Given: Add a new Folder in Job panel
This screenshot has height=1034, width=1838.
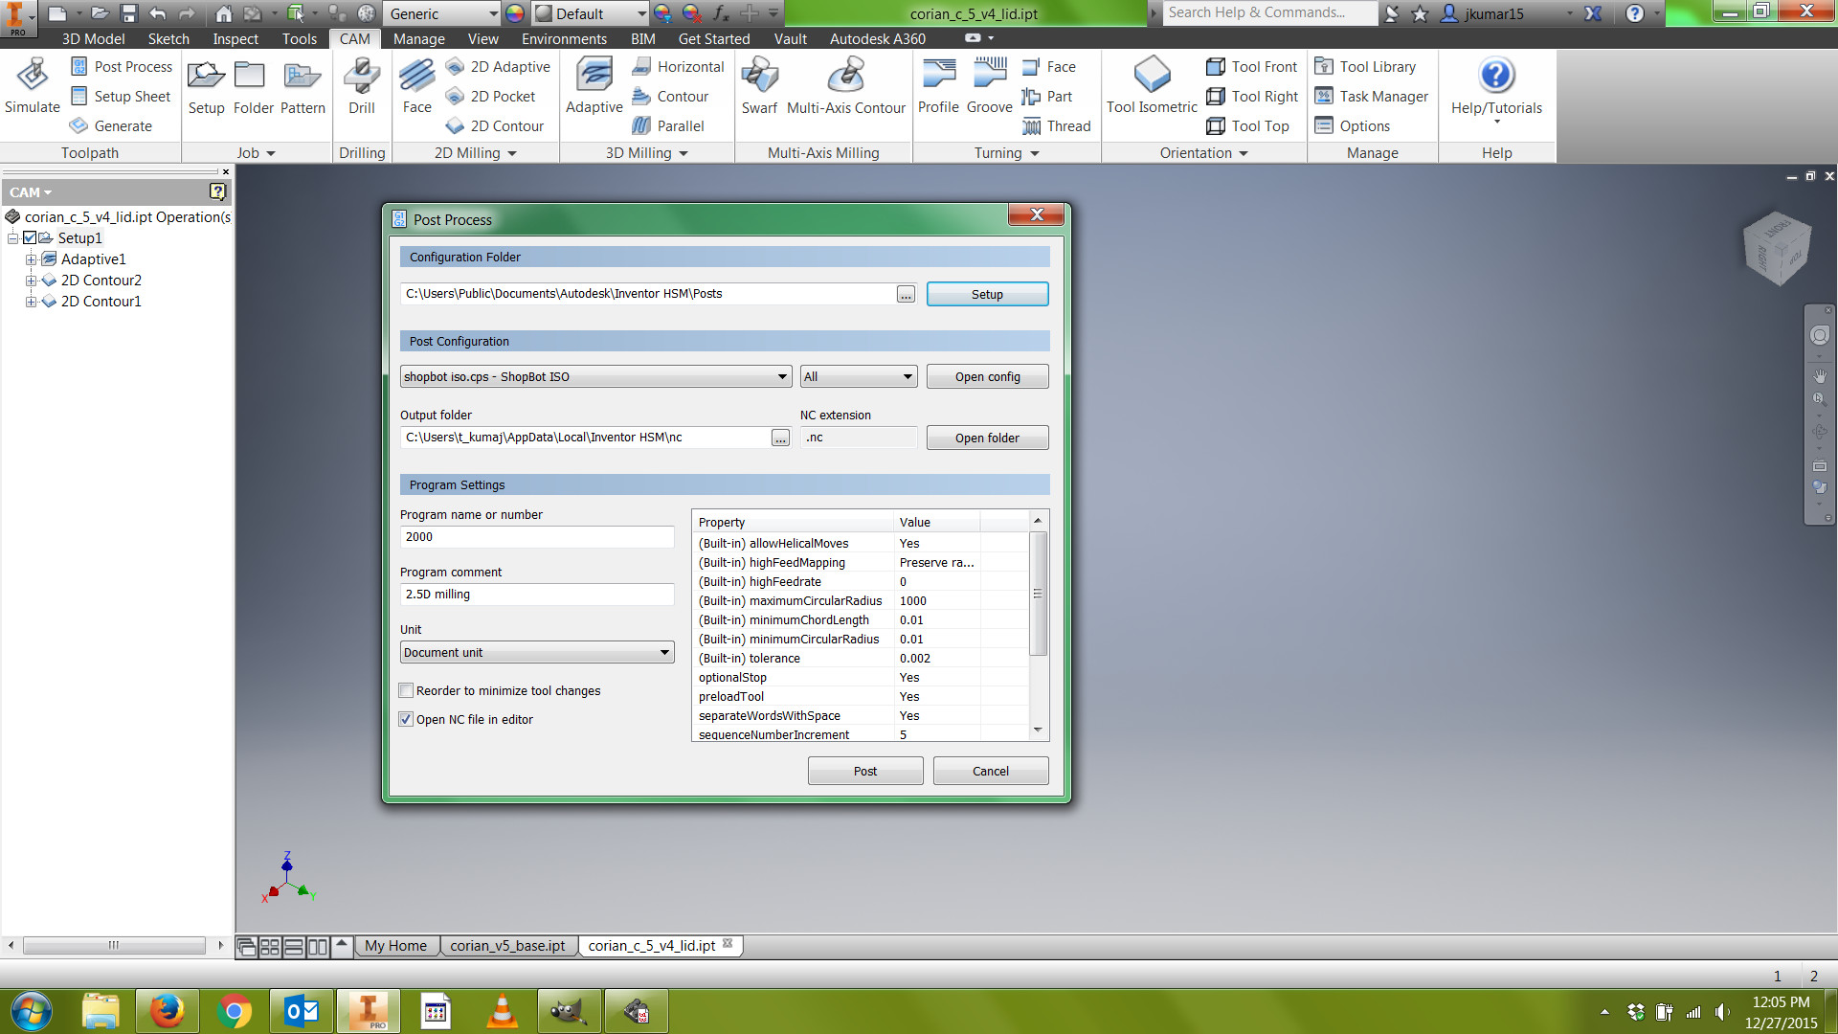Looking at the screenshot, I should pos(253,86).
